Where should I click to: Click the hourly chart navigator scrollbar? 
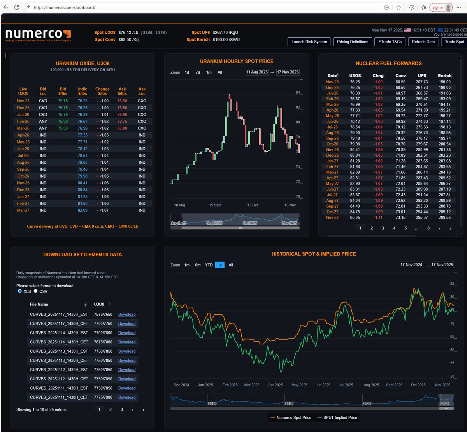click(240, 228)
